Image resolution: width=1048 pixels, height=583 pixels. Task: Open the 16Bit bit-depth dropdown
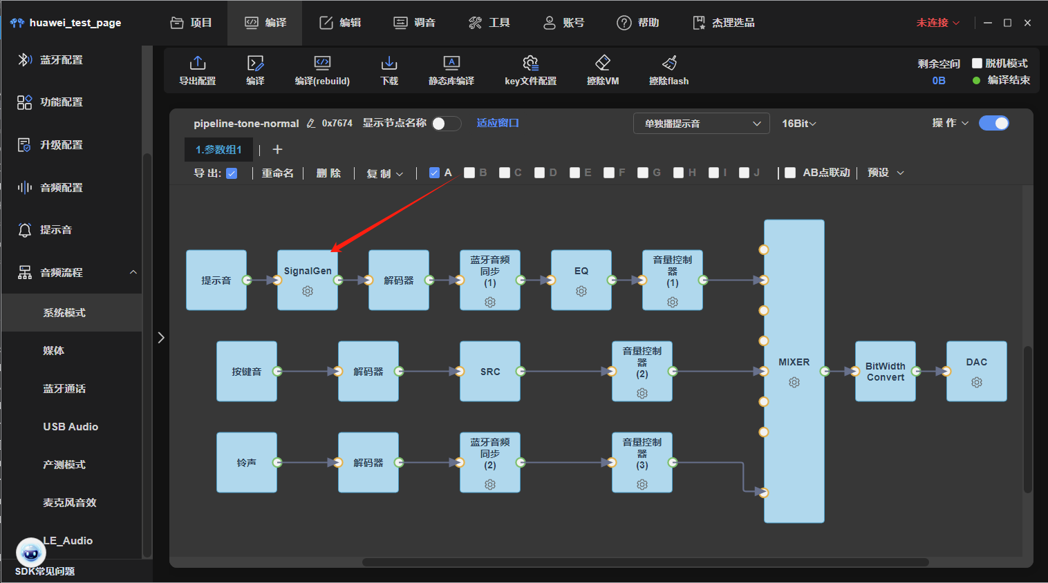click(799, 123)
